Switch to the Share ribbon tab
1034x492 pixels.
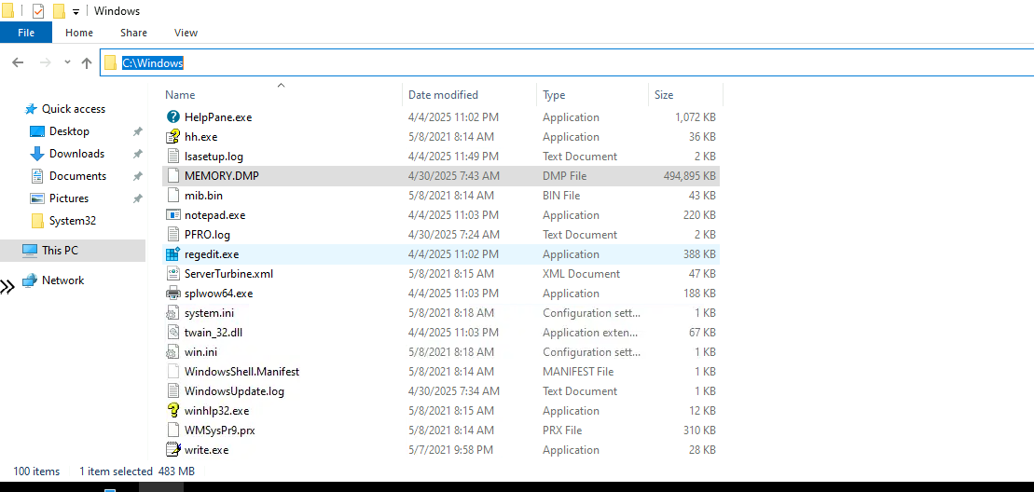click(x=134, y=33)
